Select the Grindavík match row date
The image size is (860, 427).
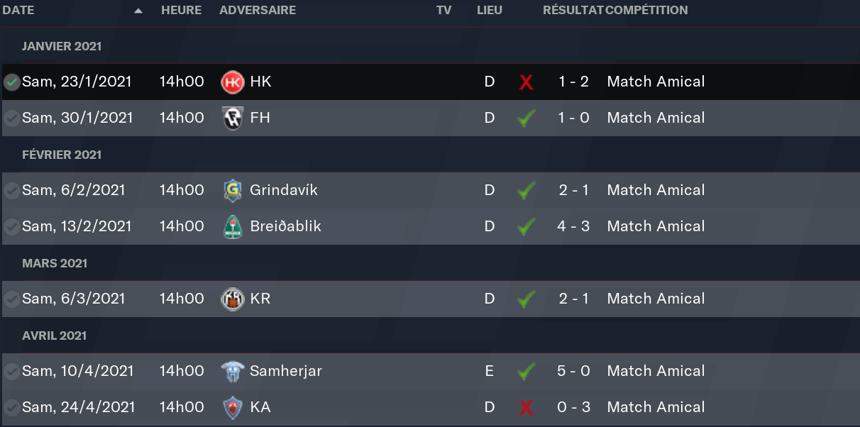(x=74, y=190)
